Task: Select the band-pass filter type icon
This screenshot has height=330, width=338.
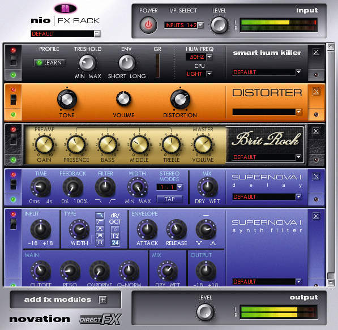Action: (100, 229)
